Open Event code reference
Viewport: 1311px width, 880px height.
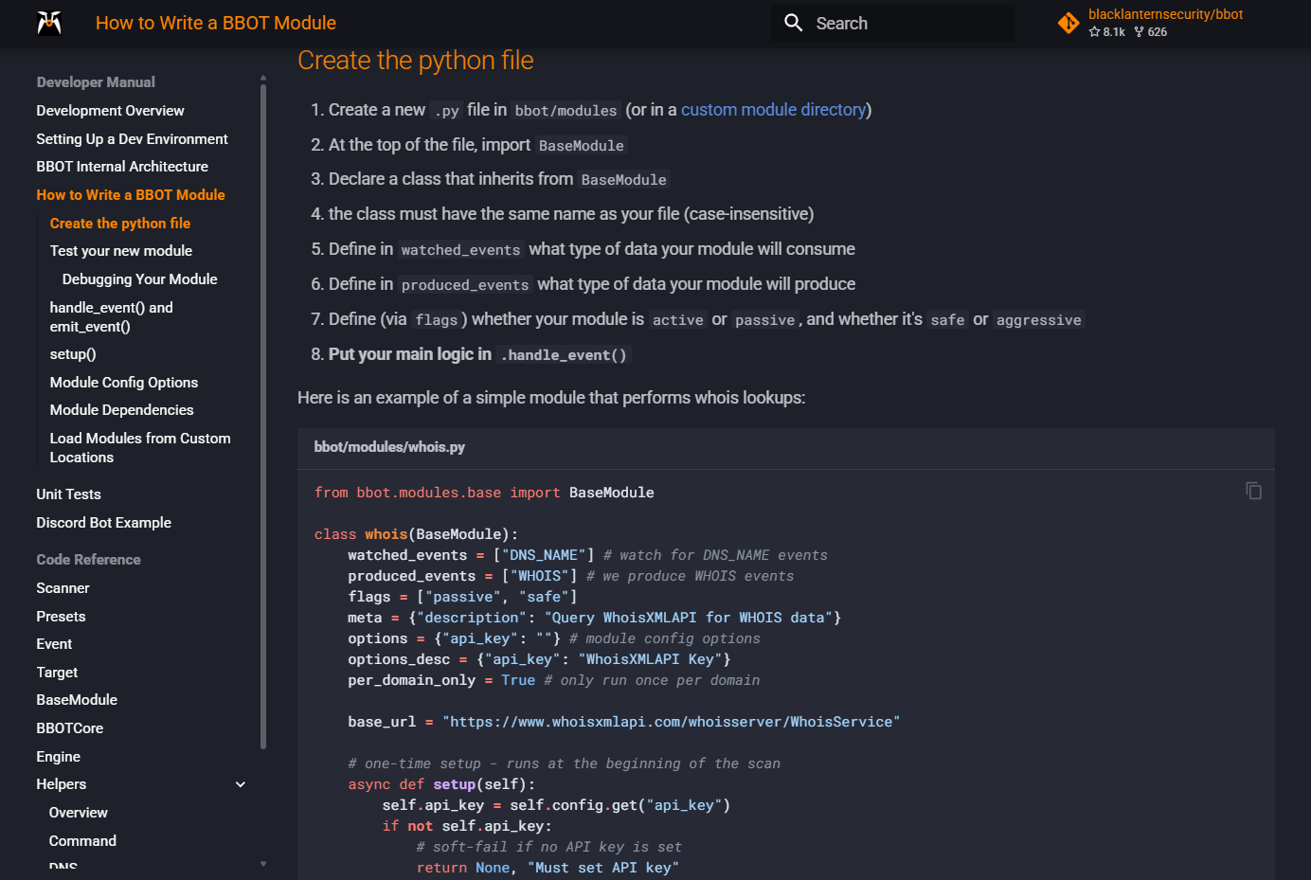[x=54, y=644]
